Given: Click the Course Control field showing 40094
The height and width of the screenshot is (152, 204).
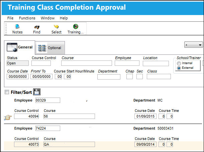Looking at the screenshot, I should pyautogui.click(x=26, y=116).
